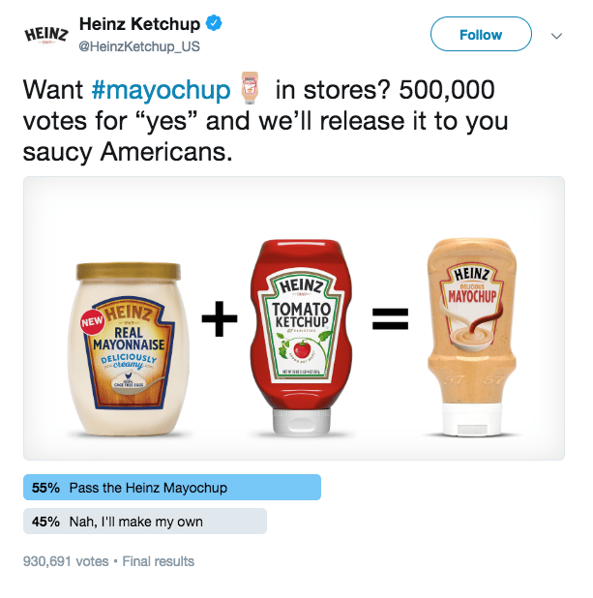
Task: Expand the tweet options chevron menu
Action: 556,35
